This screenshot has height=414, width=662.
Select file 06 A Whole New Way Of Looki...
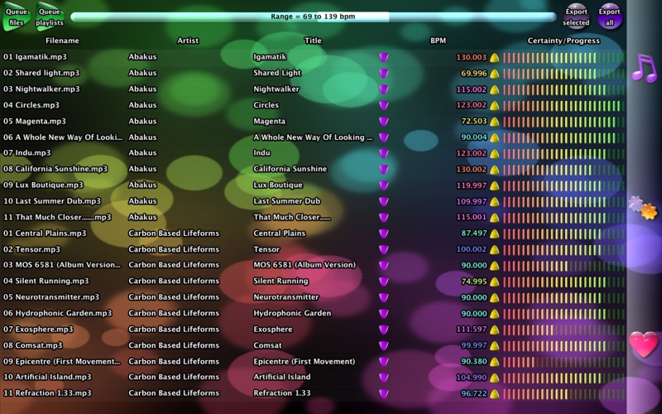click(63, 137)
